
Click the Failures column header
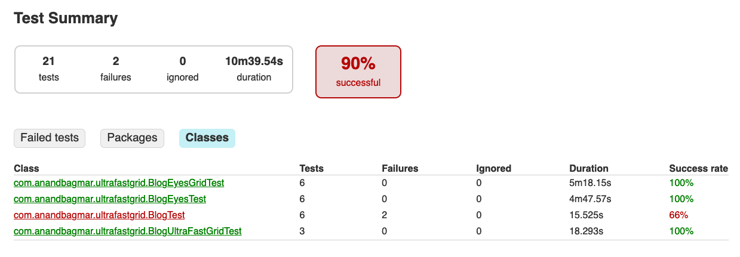400,169
